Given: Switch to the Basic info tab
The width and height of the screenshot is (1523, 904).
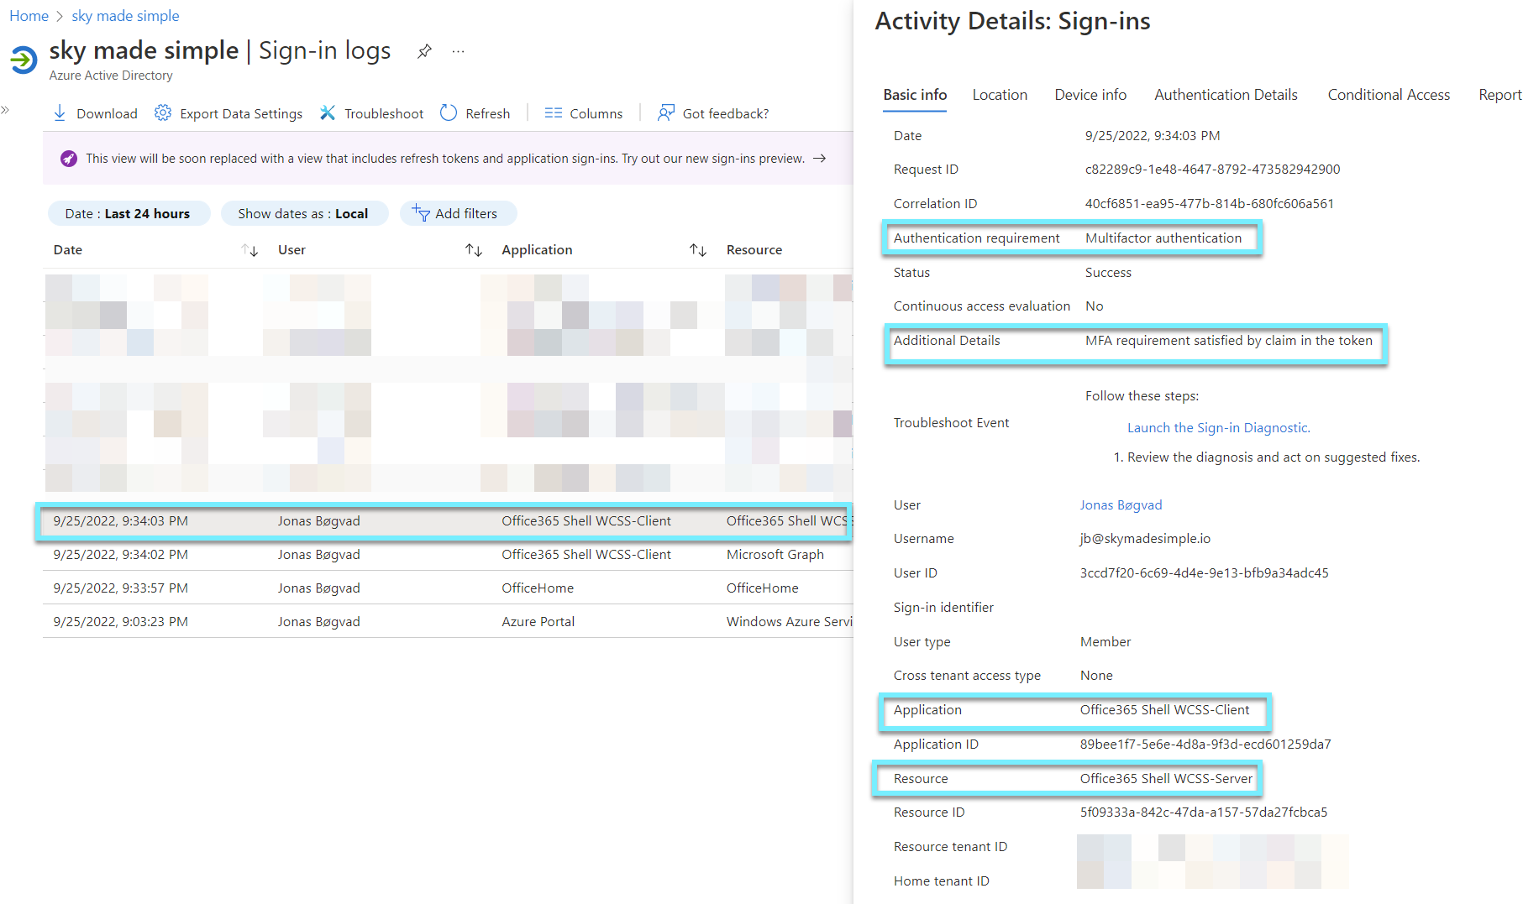Looking at the screenshot, I should [915, 95].
